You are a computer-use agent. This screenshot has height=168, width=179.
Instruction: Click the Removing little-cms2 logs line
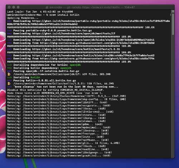pyautogui.click(x=60, y=112)
